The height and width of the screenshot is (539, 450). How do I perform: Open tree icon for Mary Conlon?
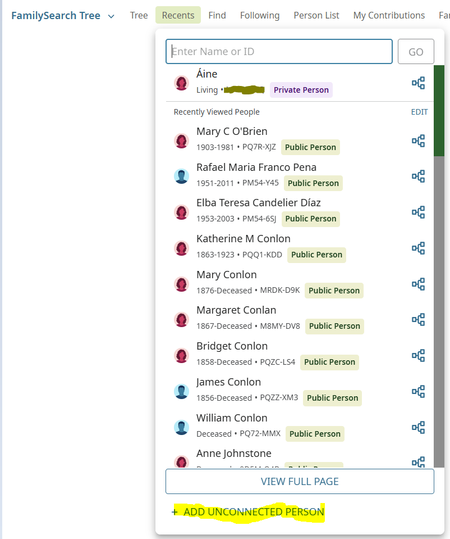tap(418, 284)
